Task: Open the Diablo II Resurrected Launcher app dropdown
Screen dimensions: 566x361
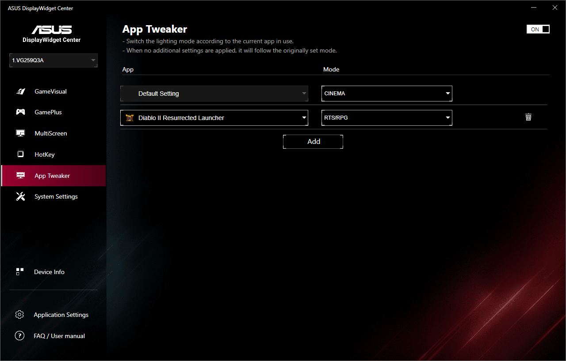Action: click(x=214, y=118)
